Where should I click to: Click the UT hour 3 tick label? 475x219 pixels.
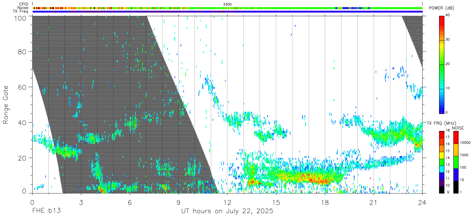point(81,202)
